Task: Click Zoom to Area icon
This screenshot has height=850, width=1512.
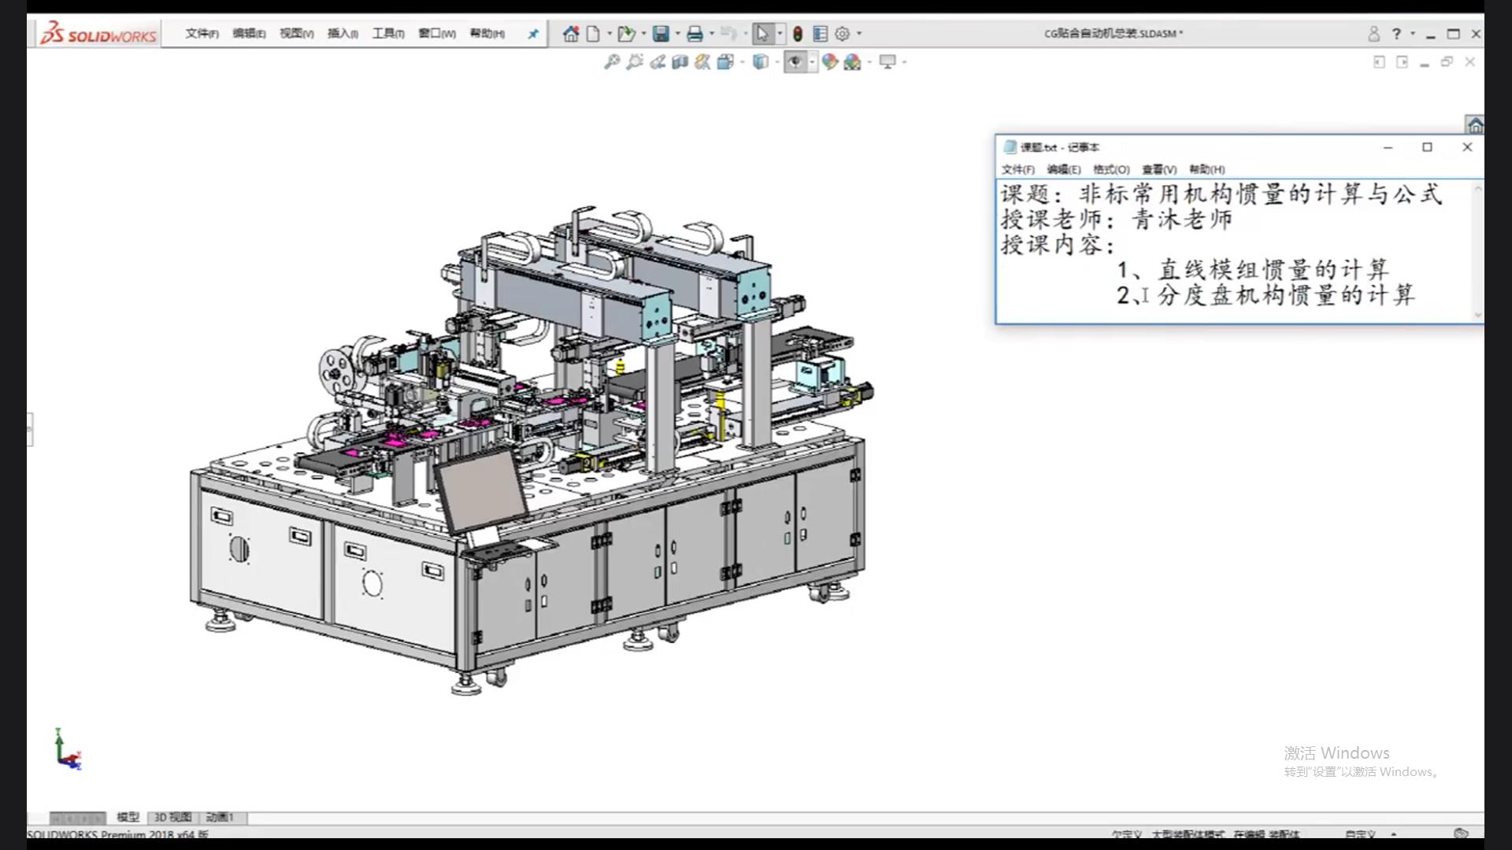Action: 634,62
